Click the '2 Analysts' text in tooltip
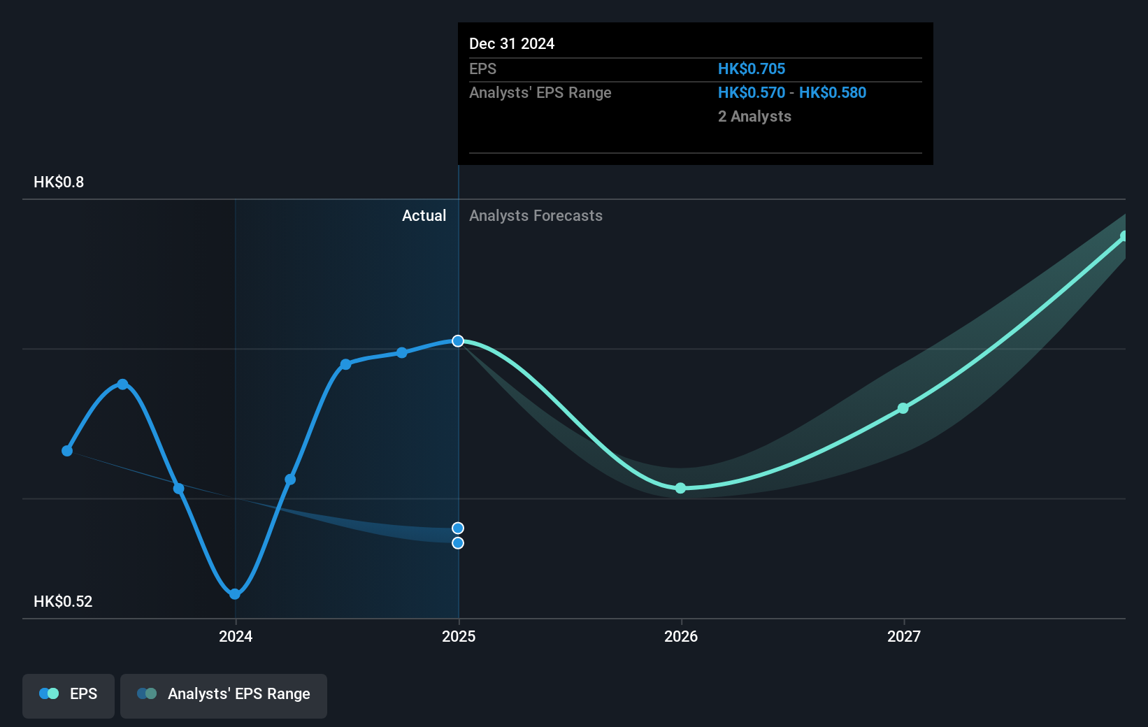Viewport: 1148px width, 727px height. [x=754, y=117]
